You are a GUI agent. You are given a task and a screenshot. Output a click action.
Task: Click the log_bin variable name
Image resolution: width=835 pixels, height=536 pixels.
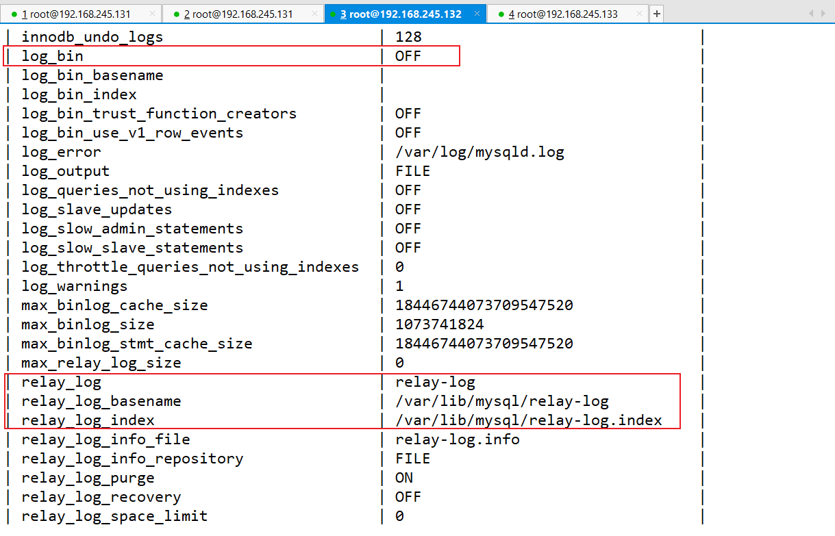(52, 56)
